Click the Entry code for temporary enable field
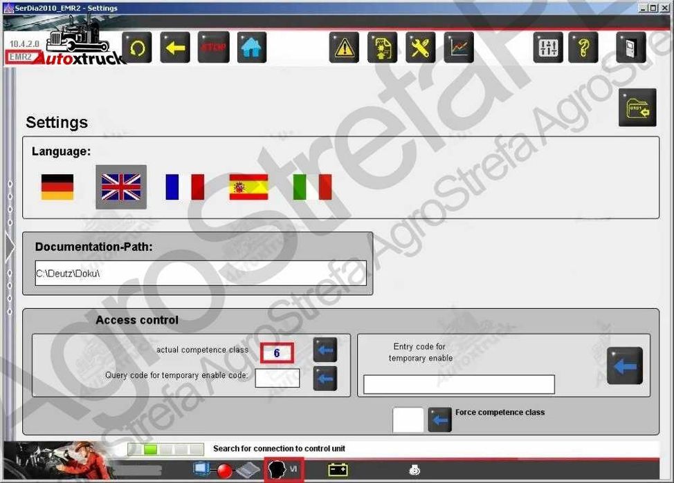674x483 pixels. click(459, 384)
